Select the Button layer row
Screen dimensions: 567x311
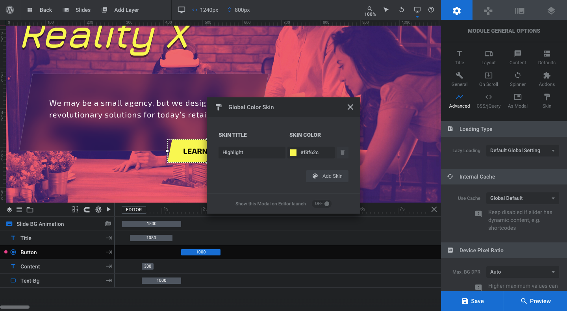click(x=57, y=252)
